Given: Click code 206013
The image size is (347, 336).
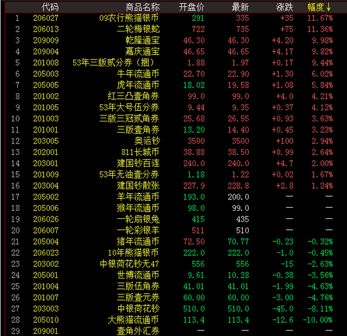Looking at the screenshot, I should 46,29.
